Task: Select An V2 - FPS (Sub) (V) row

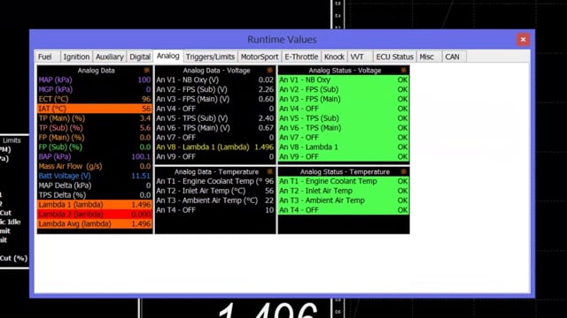Action: pyautogui.click(x=215, y=89)
